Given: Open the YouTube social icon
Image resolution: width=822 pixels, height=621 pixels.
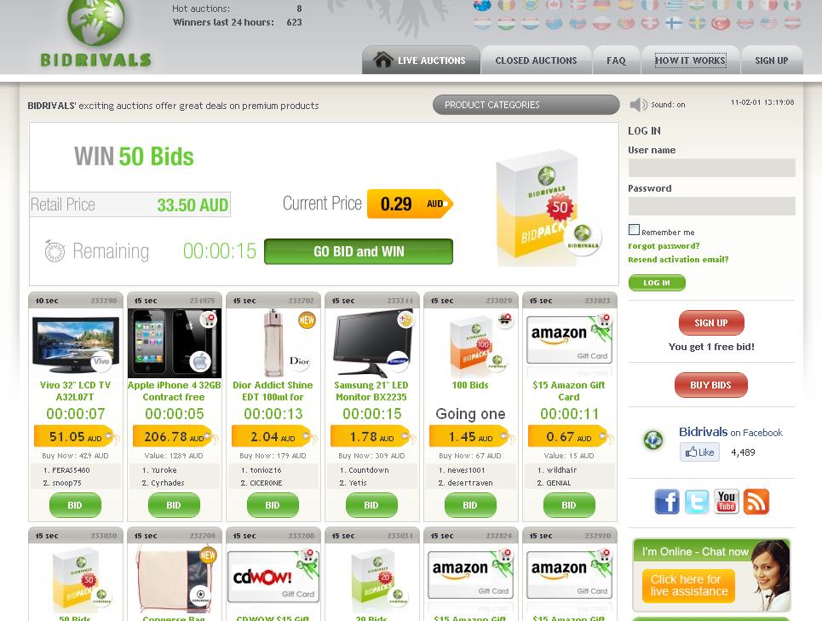Looking at the screenshot, I should click(727, 502).
